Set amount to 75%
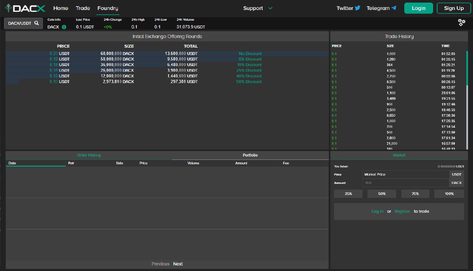The width and height of the screenshot is (473, 271). (415, 193)
